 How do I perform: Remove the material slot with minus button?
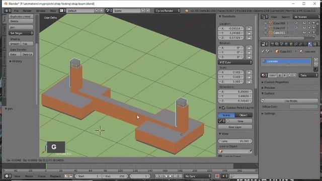(x=316, y=64)
